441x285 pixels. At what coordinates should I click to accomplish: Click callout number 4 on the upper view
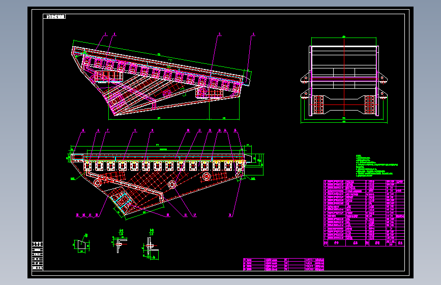click(253, 34)
